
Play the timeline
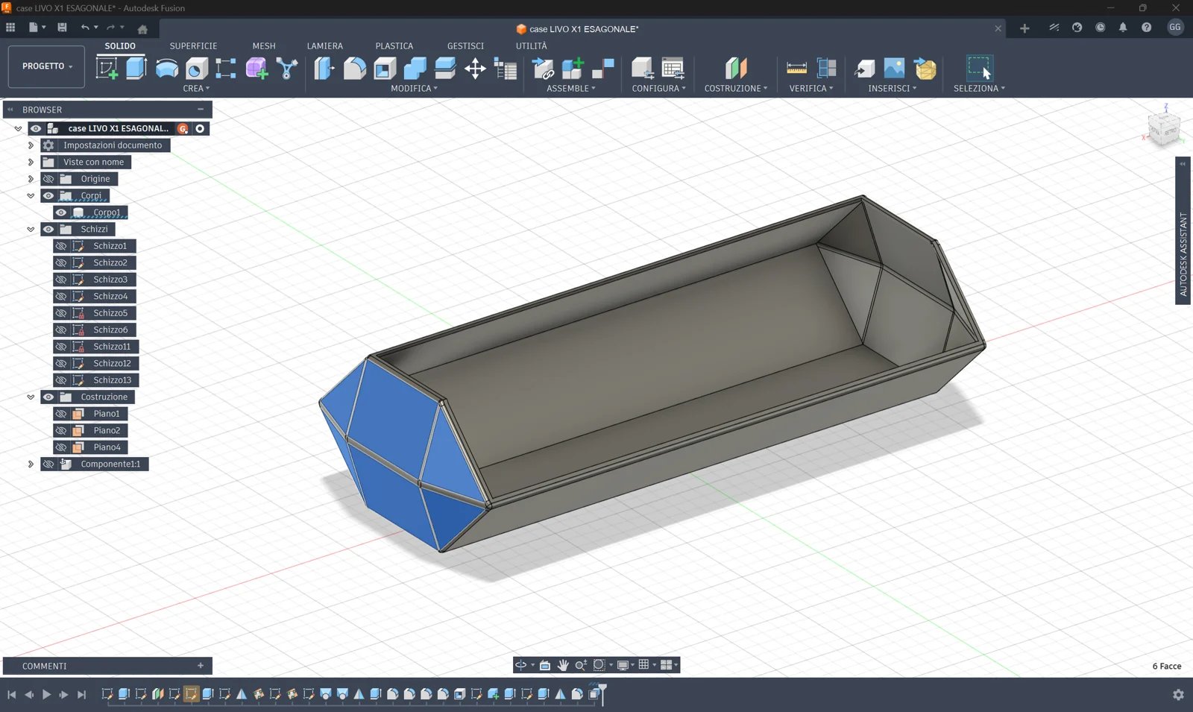pos(46,695)
